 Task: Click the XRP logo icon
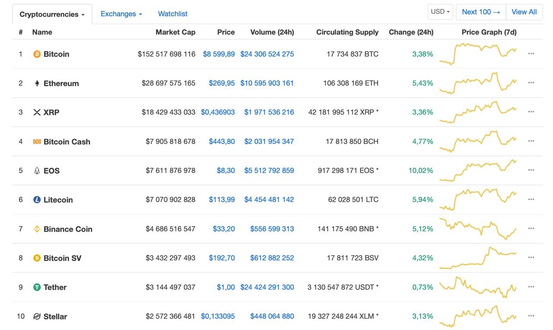coord(37,112)
